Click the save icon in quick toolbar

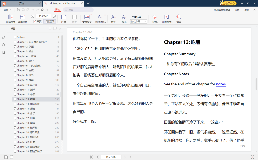(23, 10)
